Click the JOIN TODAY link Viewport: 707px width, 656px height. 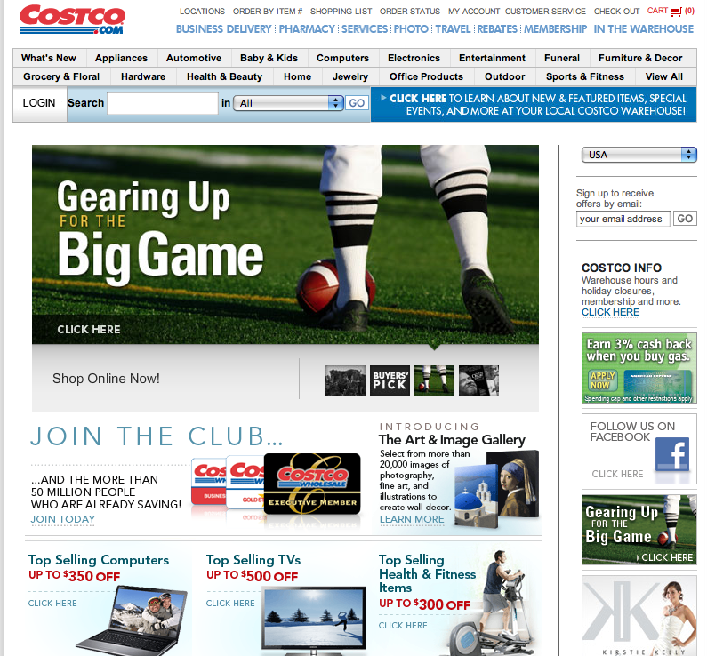[62, 519]
